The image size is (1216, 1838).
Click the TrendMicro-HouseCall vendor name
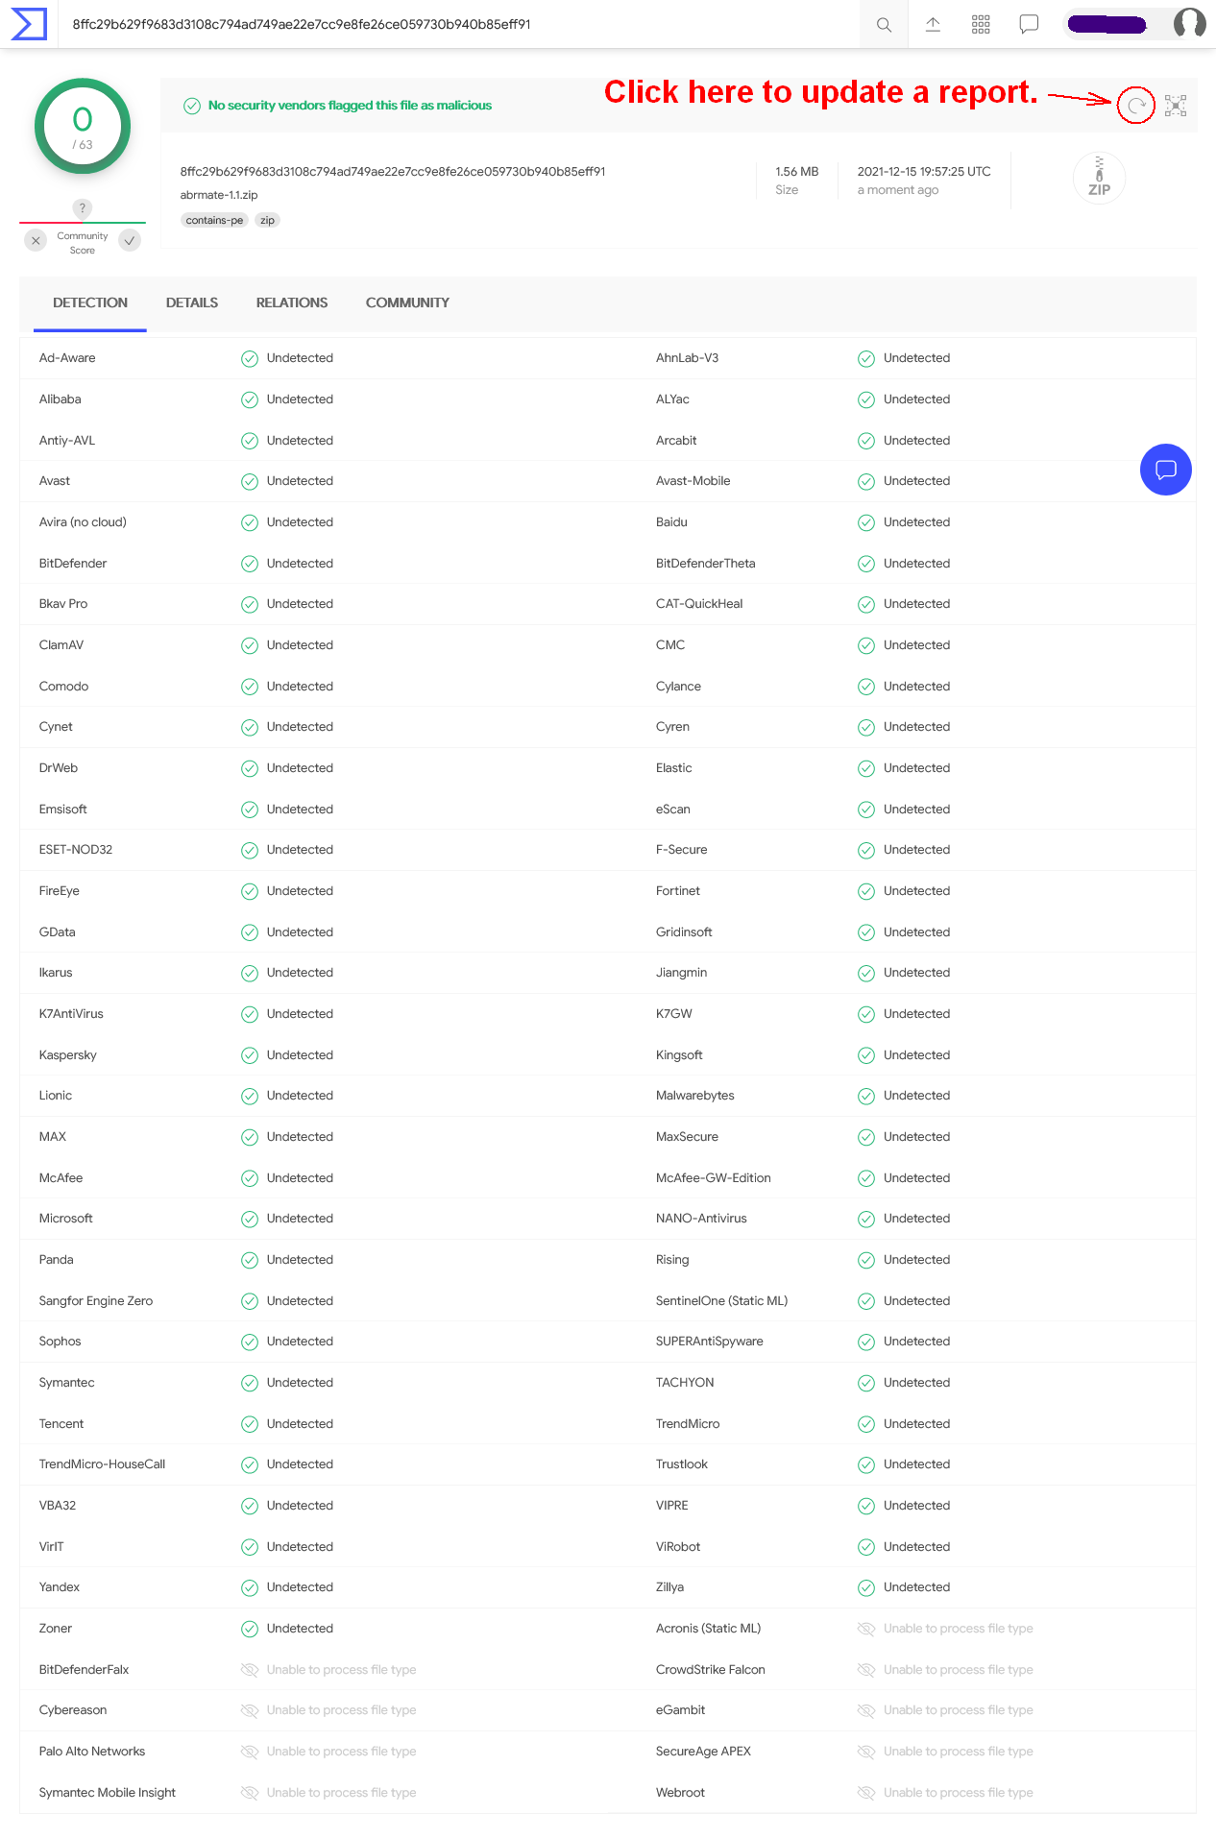coord(103,1464)
